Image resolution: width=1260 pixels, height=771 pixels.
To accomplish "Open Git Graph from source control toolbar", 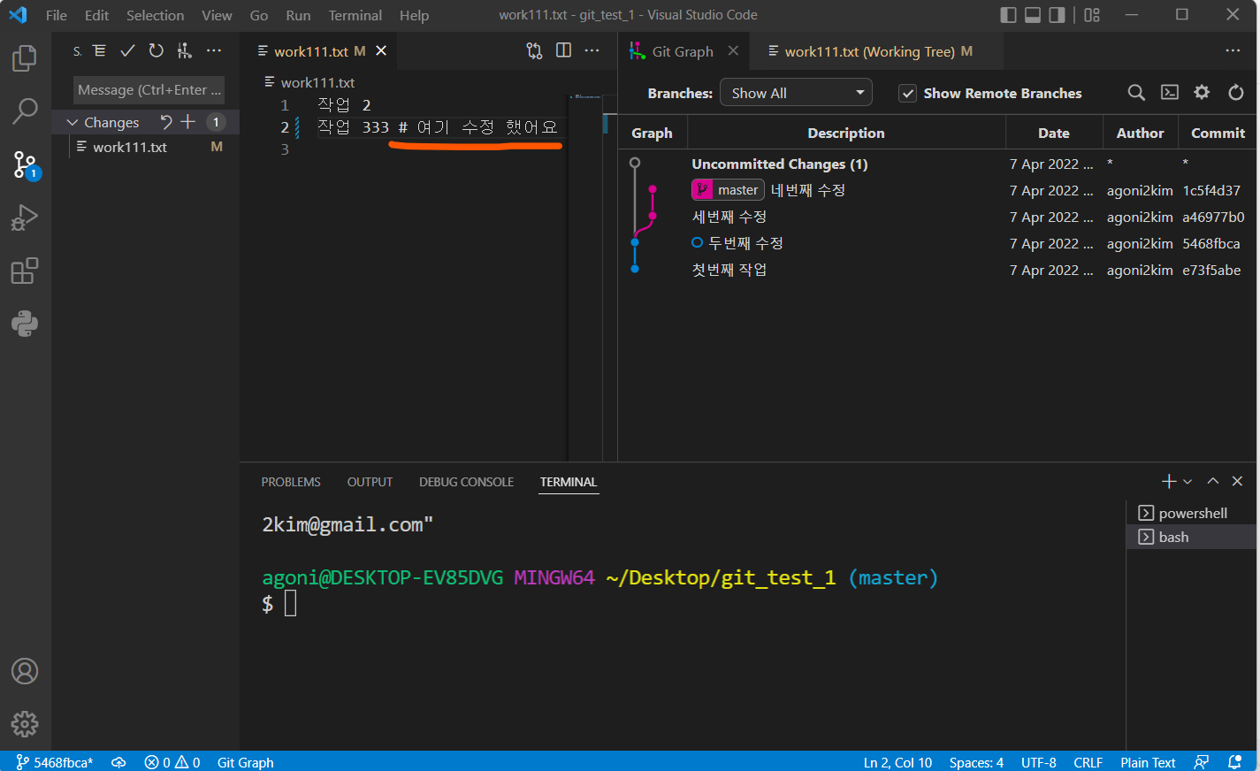I will click(184, 51).
